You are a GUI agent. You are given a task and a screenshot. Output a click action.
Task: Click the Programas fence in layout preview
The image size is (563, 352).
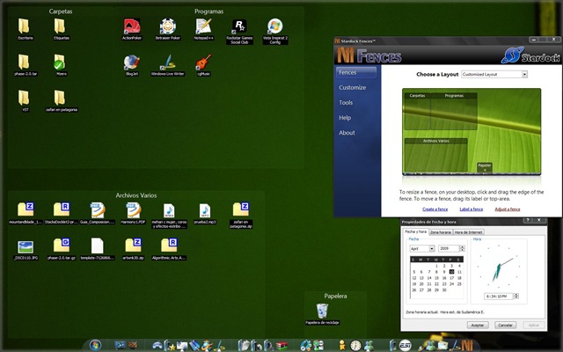(x=454, y=112)
